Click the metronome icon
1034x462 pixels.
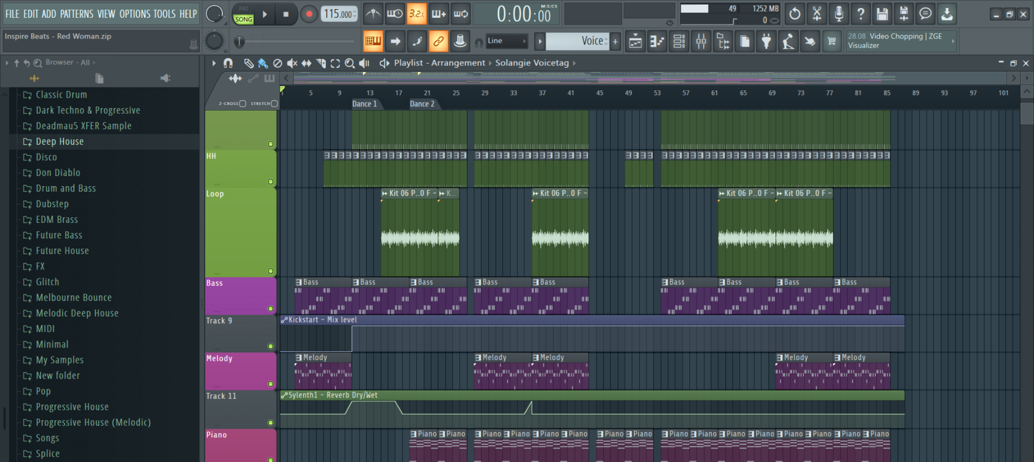point(373,14)
